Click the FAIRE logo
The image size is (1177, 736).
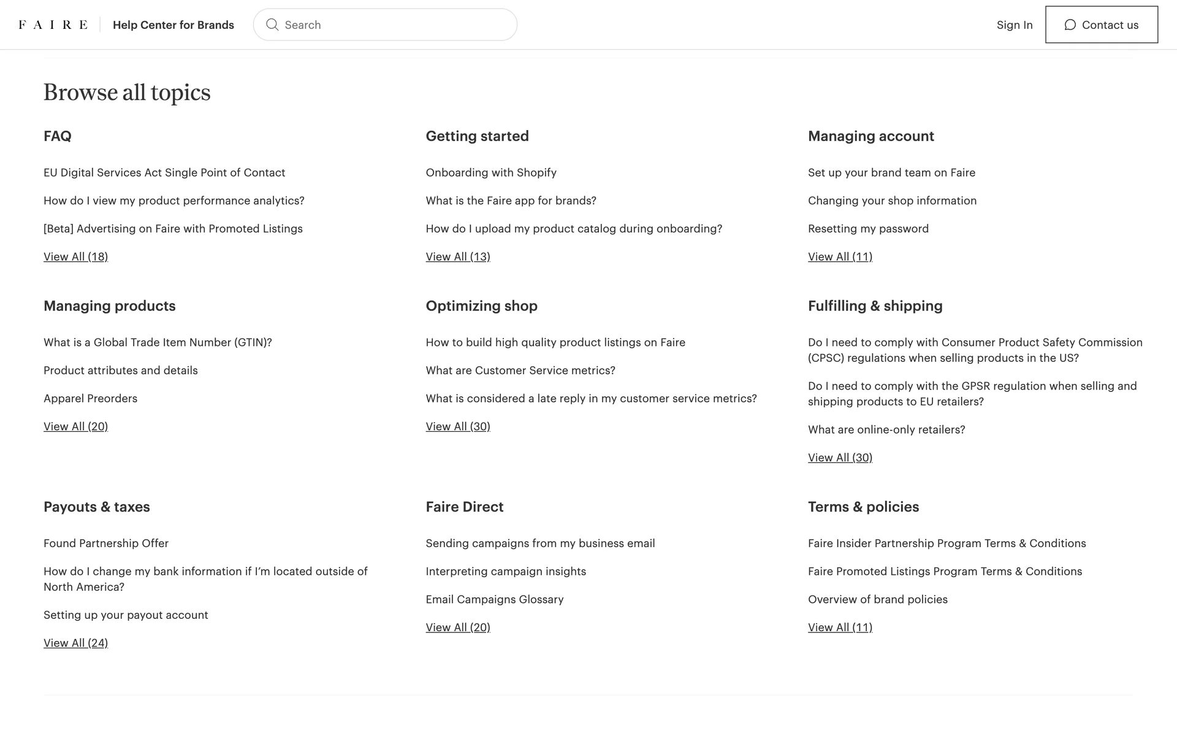pyautogui.click(x=53, y=25)
